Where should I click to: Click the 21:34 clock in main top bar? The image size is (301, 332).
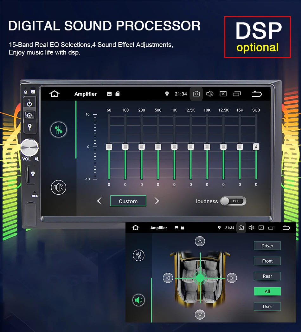coord(181,94)
